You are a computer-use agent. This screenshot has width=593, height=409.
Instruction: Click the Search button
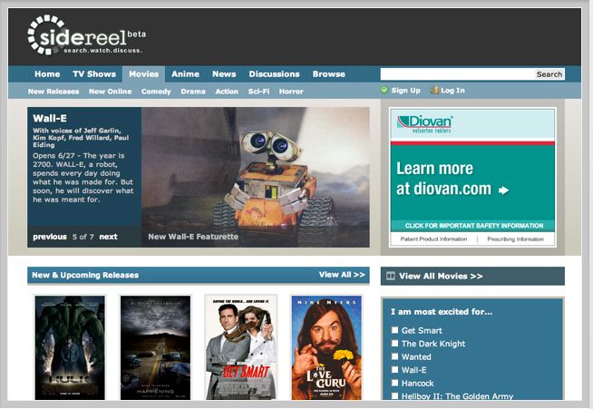tap(549, 74)
